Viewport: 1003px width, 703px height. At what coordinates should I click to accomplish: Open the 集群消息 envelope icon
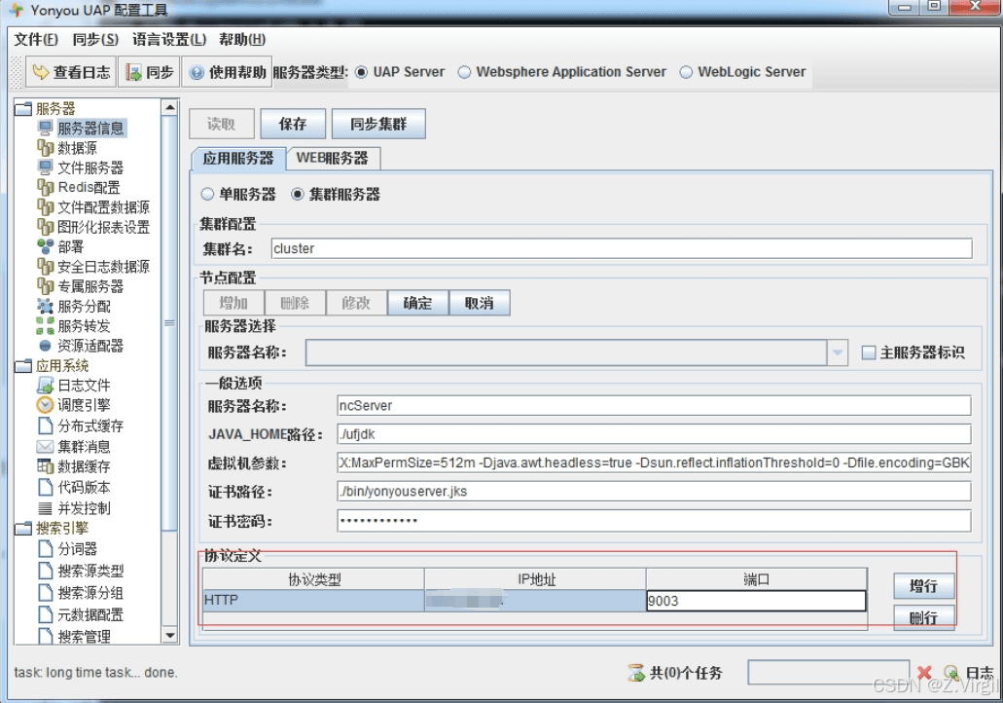45,446
